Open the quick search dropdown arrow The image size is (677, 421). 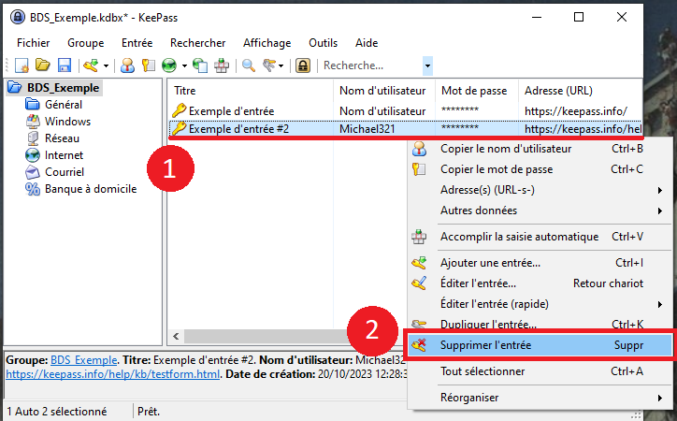tap(427, 66)
